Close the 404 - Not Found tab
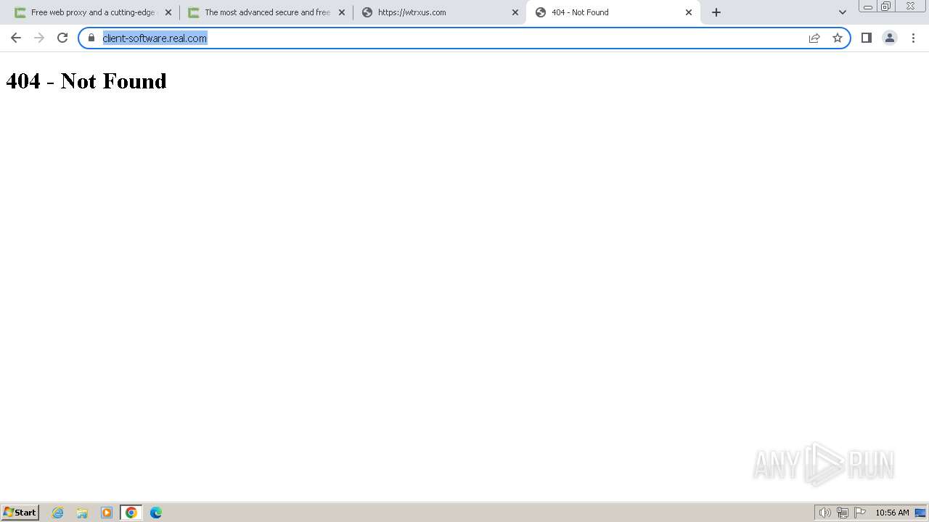Screen dimensions: 929x522 (x=689, y=12)
